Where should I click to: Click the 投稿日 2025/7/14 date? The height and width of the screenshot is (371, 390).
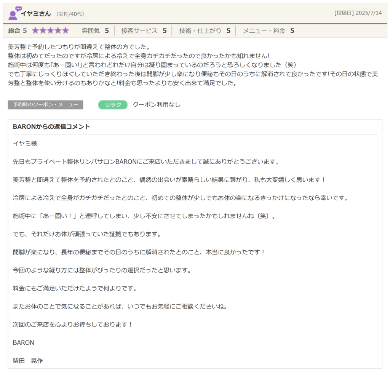pyautogui.click(x=358, y=13)
